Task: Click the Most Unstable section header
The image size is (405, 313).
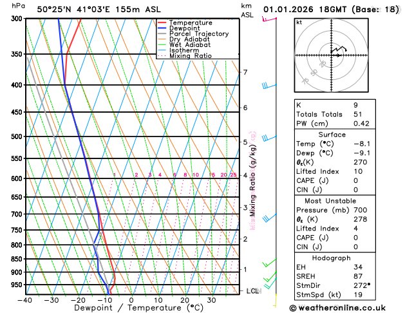Action: pos(330,201)
